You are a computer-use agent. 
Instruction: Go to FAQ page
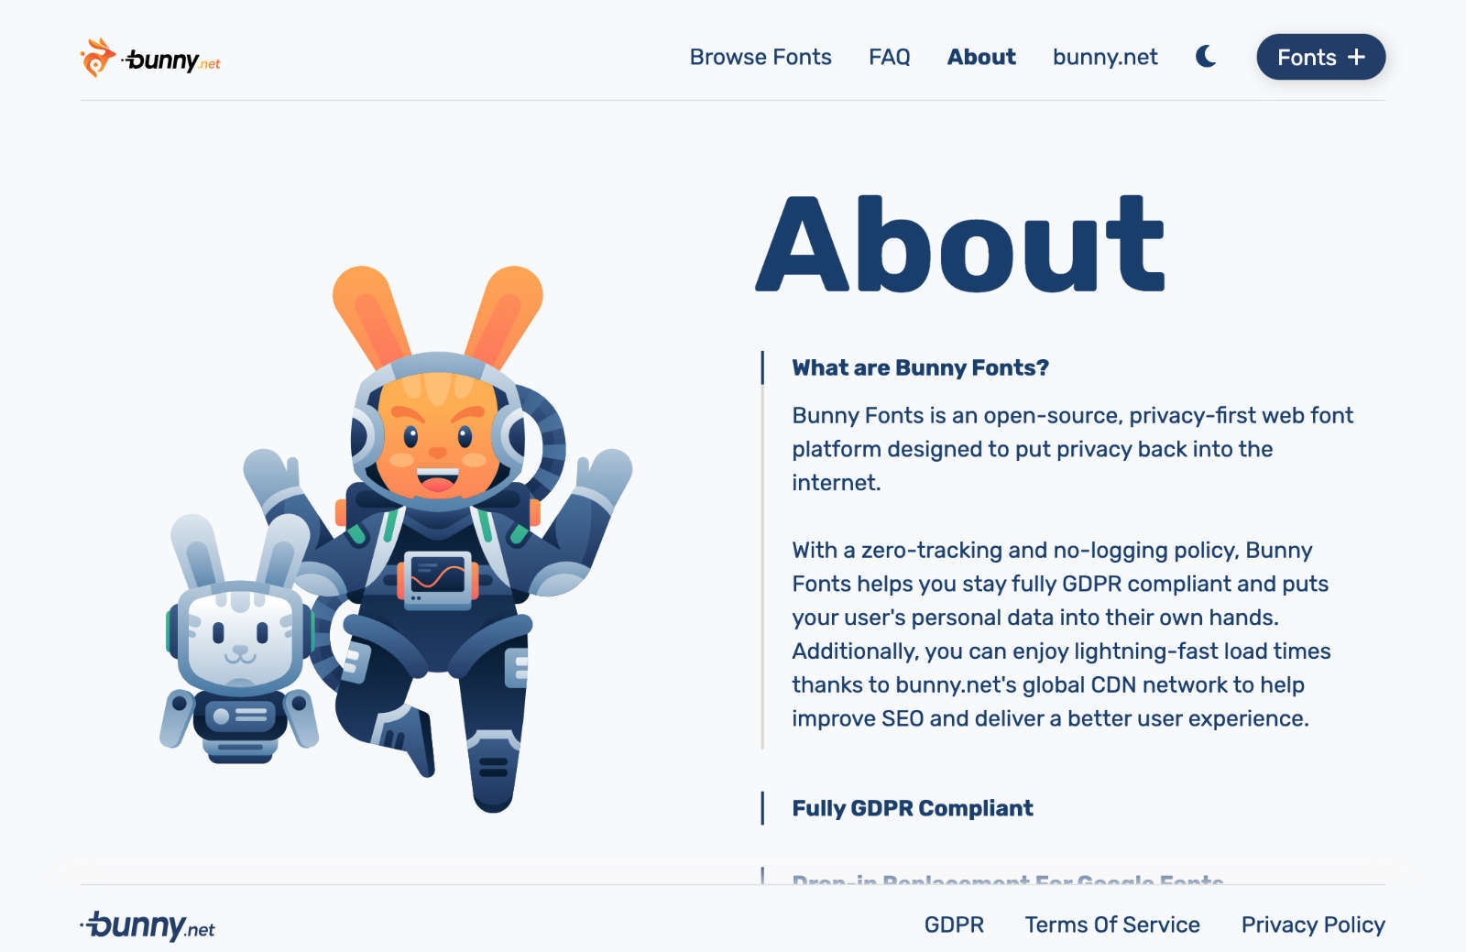click(889, 57)
